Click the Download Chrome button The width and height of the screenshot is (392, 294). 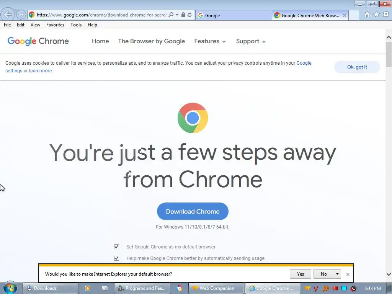[x=193, y=211]
